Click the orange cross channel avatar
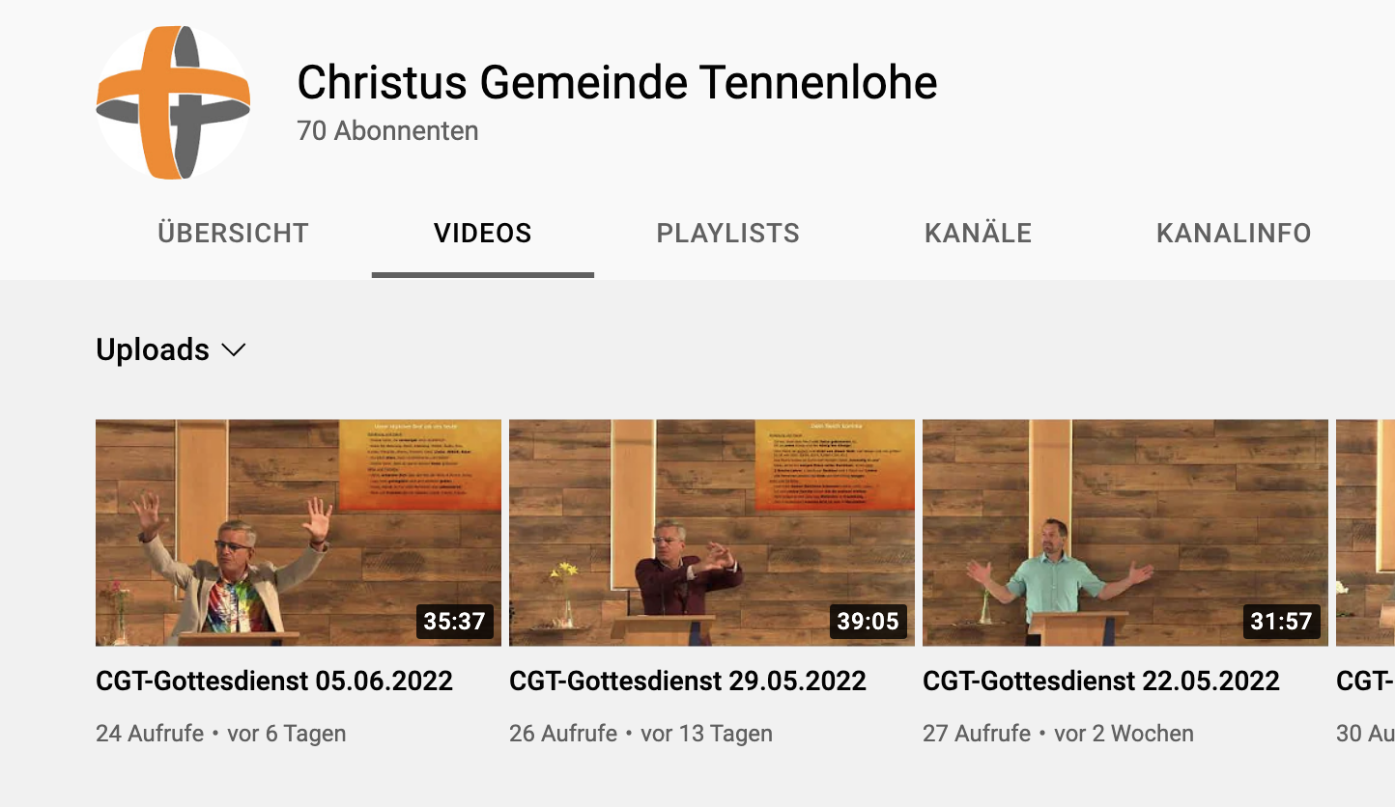 [173, 102]
